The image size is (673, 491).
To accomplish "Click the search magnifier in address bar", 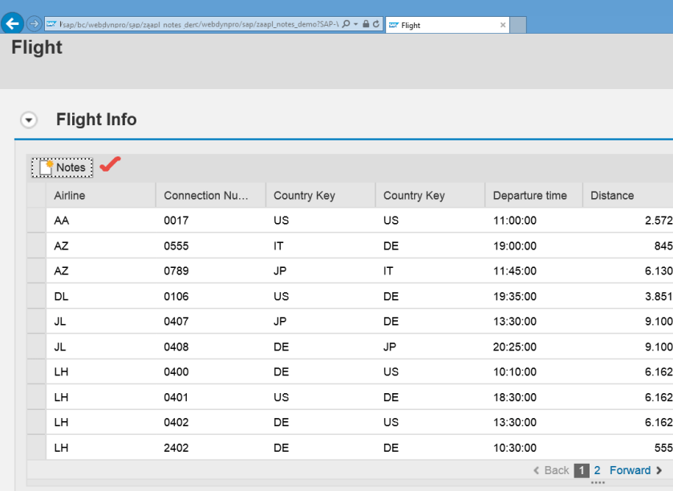I will point(346,25).
